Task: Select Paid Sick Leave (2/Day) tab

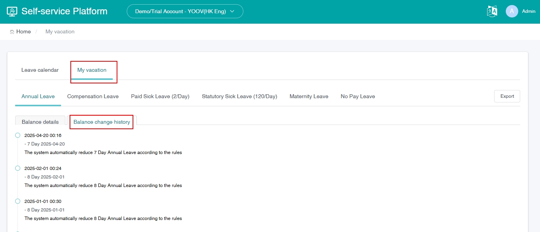Action: click(160, 97)
